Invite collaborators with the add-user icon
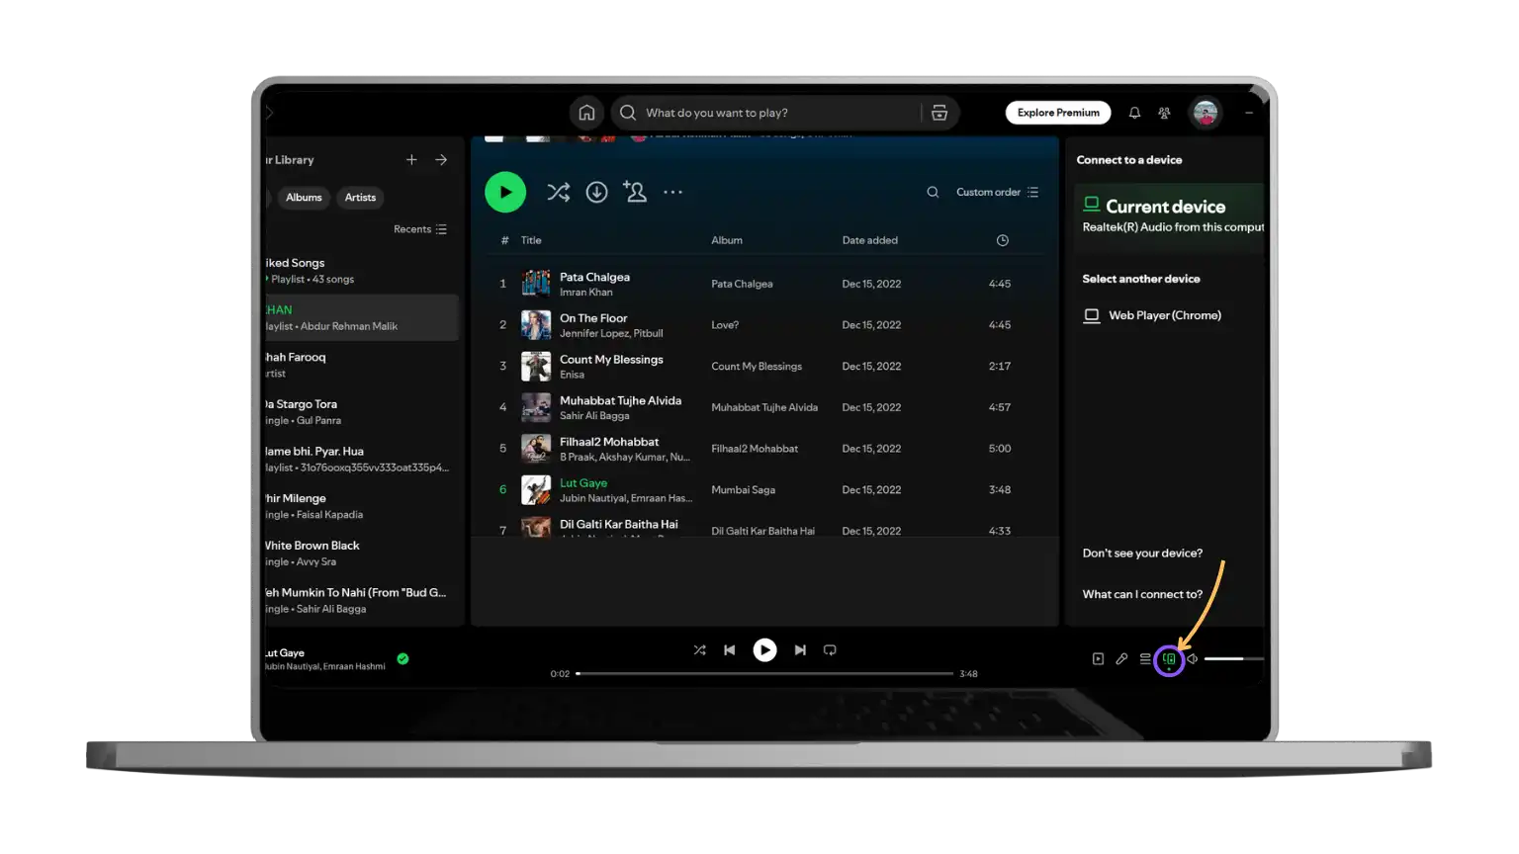Image resolution: width=1519 pixels, height=854 pixels. [x=635, y=193]
